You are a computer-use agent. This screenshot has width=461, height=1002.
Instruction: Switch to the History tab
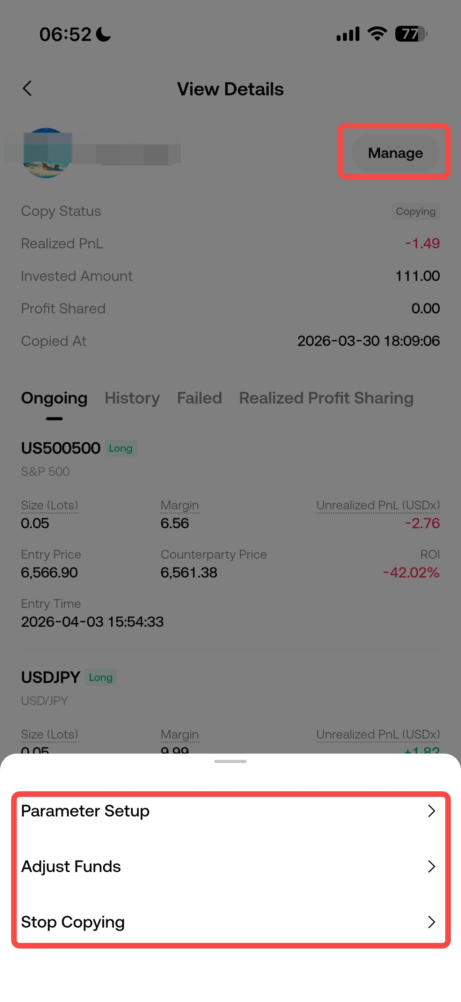[132, 398]
